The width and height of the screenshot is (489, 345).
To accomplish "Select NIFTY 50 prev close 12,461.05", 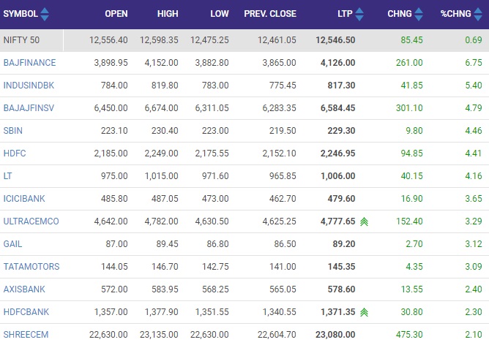I will (x=277, y=40).
